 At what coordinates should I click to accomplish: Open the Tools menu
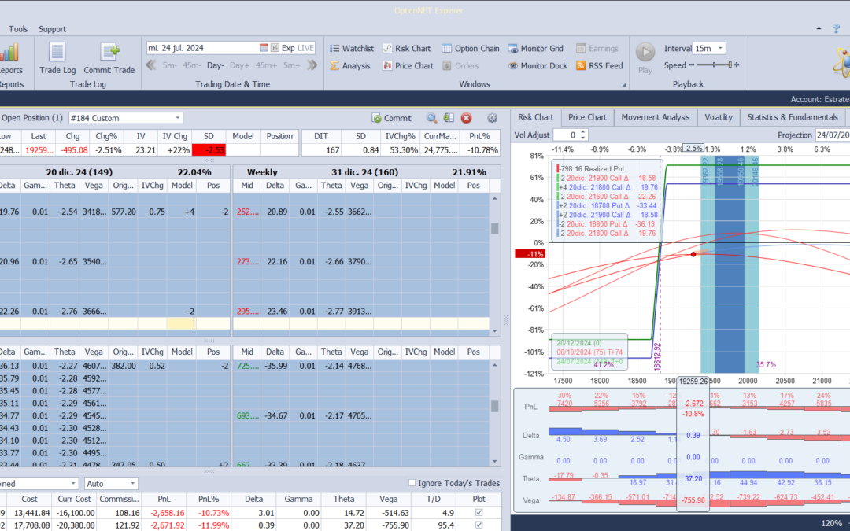[x=18, y=29]
